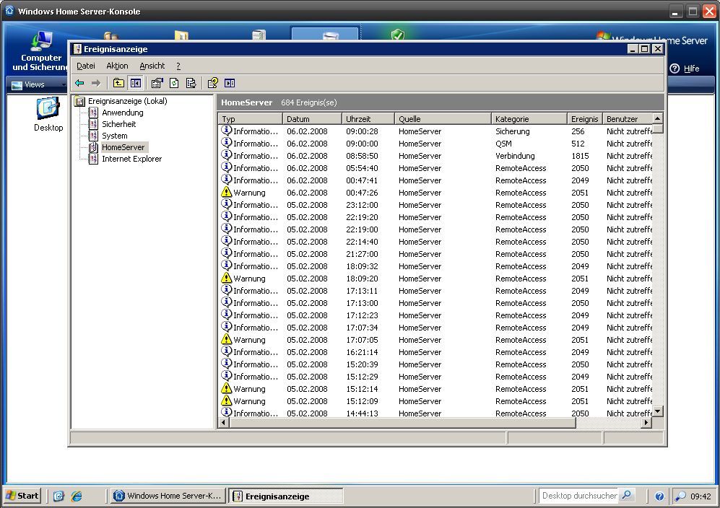Click the Internet Explorer log icon
The height and width of the screenshot is (508, 720).
coord(93,159)
